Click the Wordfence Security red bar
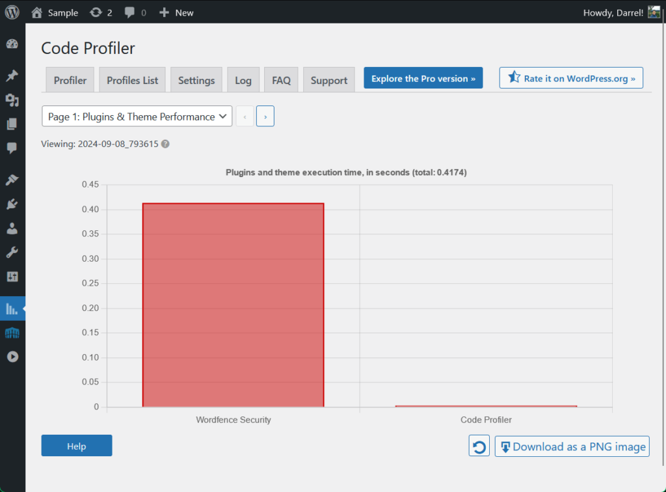This screenshot has width=666, height=492. pos(233,305)
